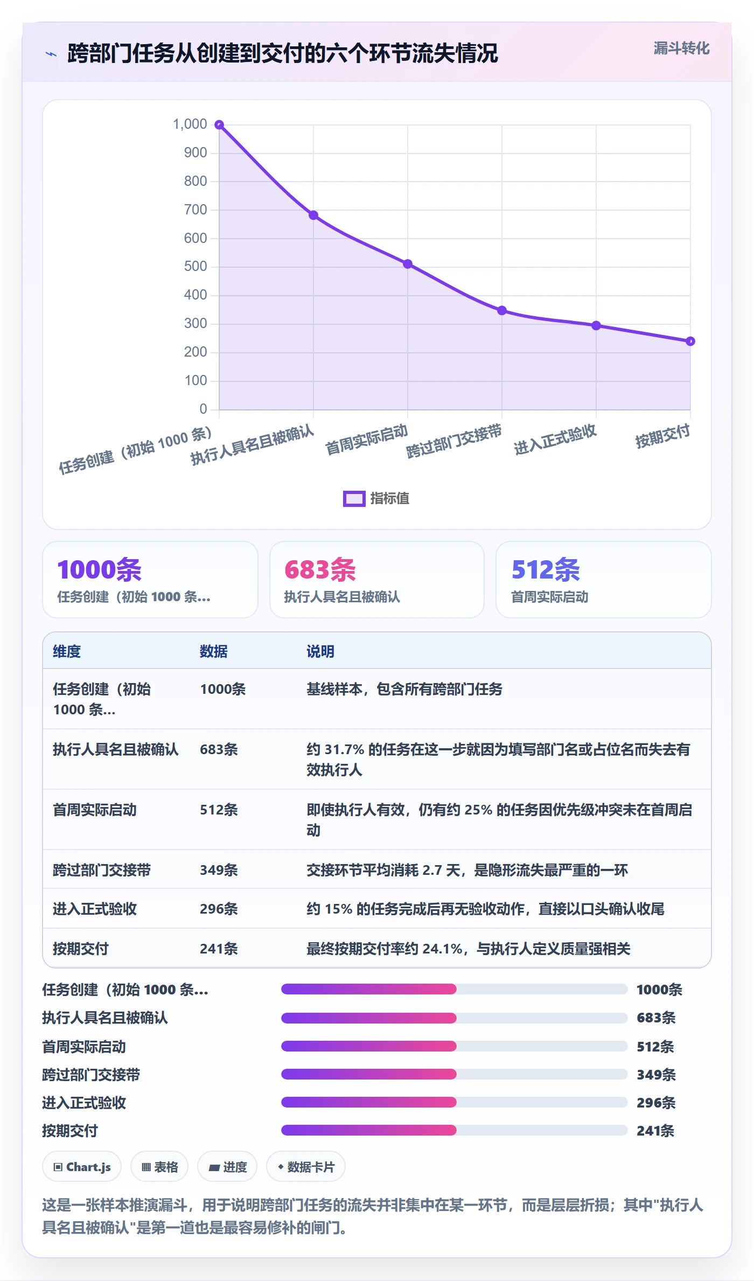The height and width of the screenshot is (1281, 754).
Task: Click the chart data point for 按期交付
Action: pos(690,341)
